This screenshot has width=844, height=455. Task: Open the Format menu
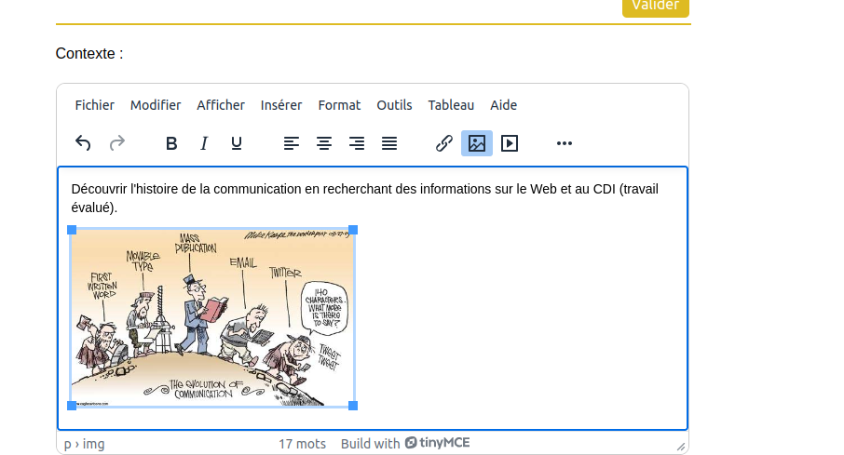point(339,105)
